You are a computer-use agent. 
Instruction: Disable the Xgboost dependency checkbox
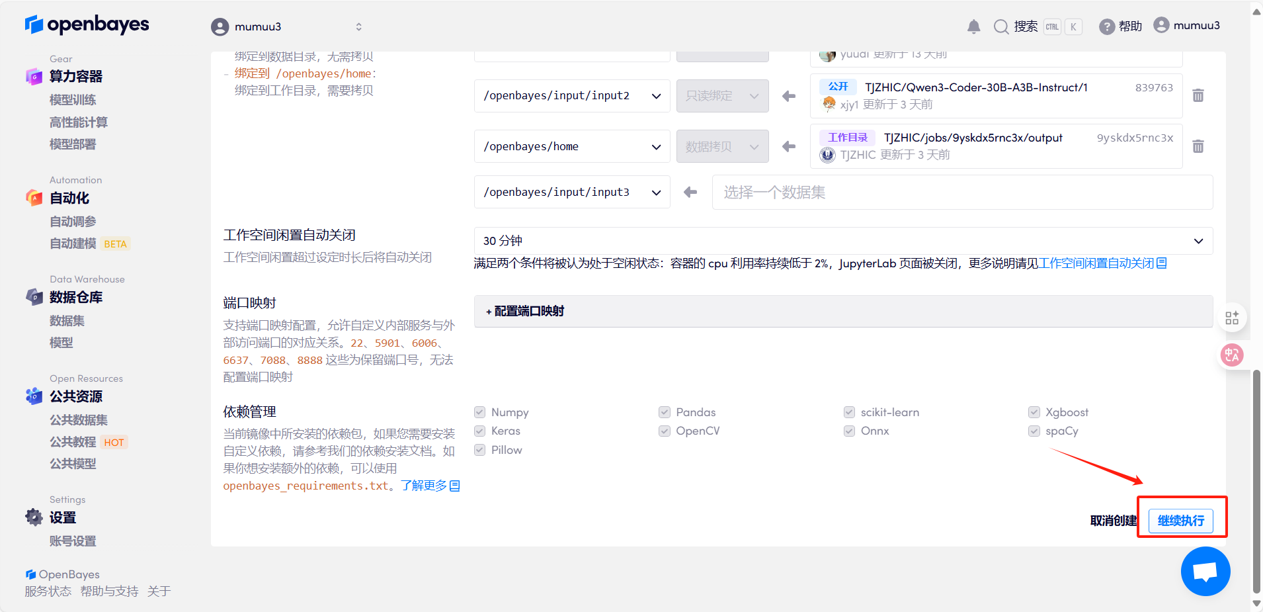[1034, 412]
